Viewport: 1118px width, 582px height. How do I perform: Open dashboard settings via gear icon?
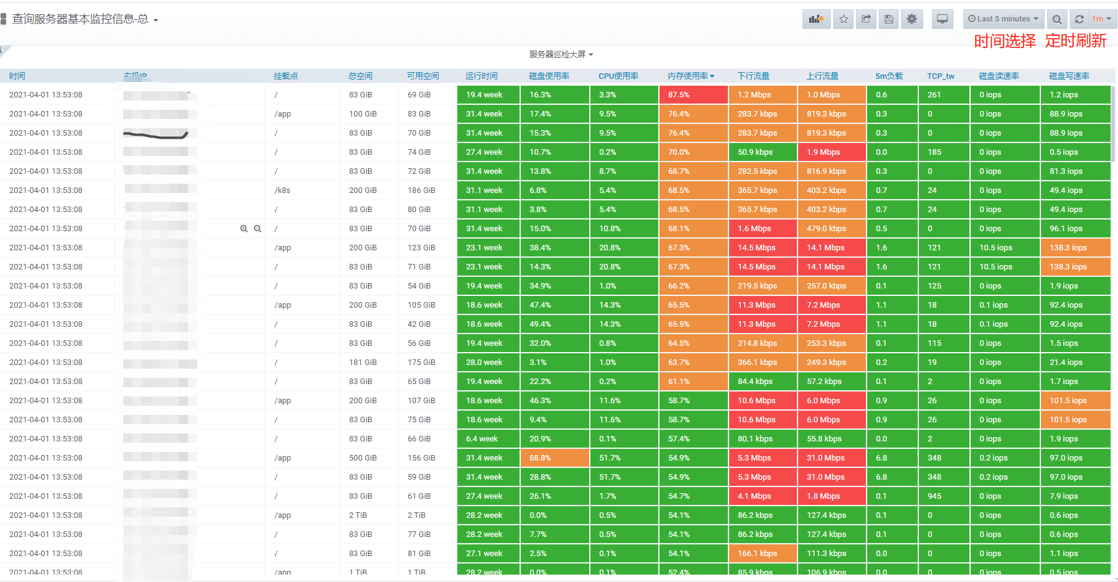[x=912, y=19]
